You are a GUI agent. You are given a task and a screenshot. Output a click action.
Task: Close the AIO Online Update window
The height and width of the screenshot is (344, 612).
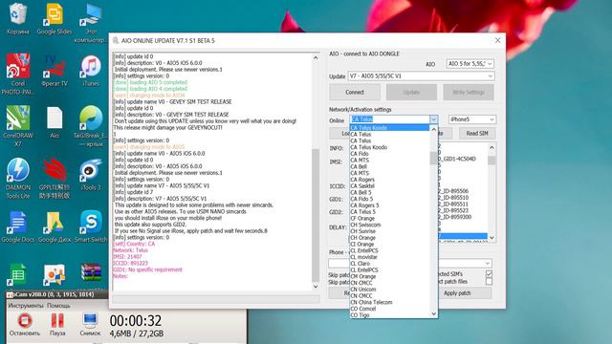(x=497, y=40)
